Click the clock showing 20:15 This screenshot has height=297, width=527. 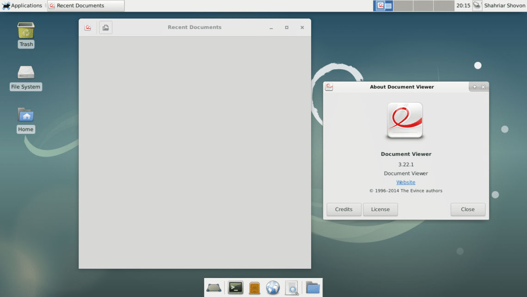pos(463,6)
